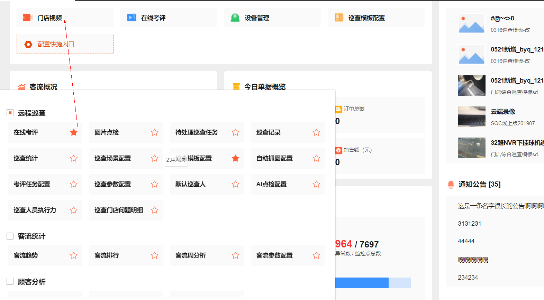The height and width of the screenshot is (300, 544).
Task: Click the blue monitoring progress bar
Action: coord(362,283)
